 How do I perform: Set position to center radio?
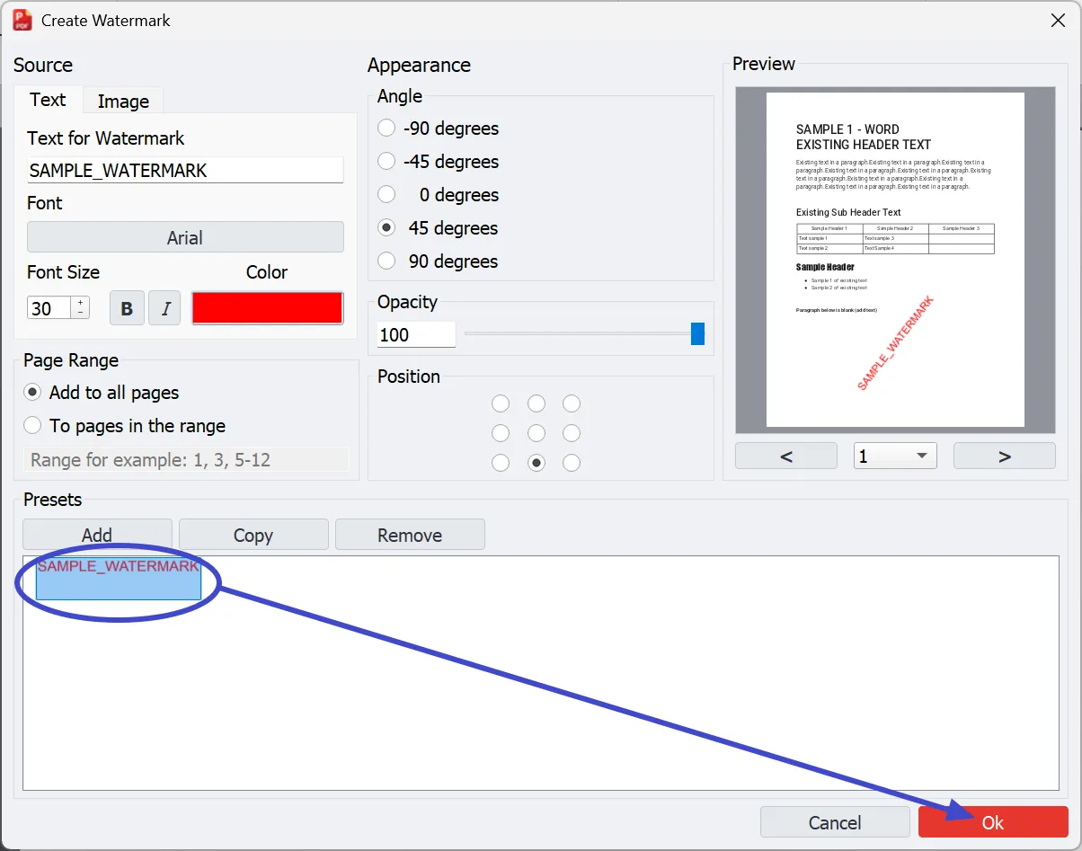pos(537,433)
